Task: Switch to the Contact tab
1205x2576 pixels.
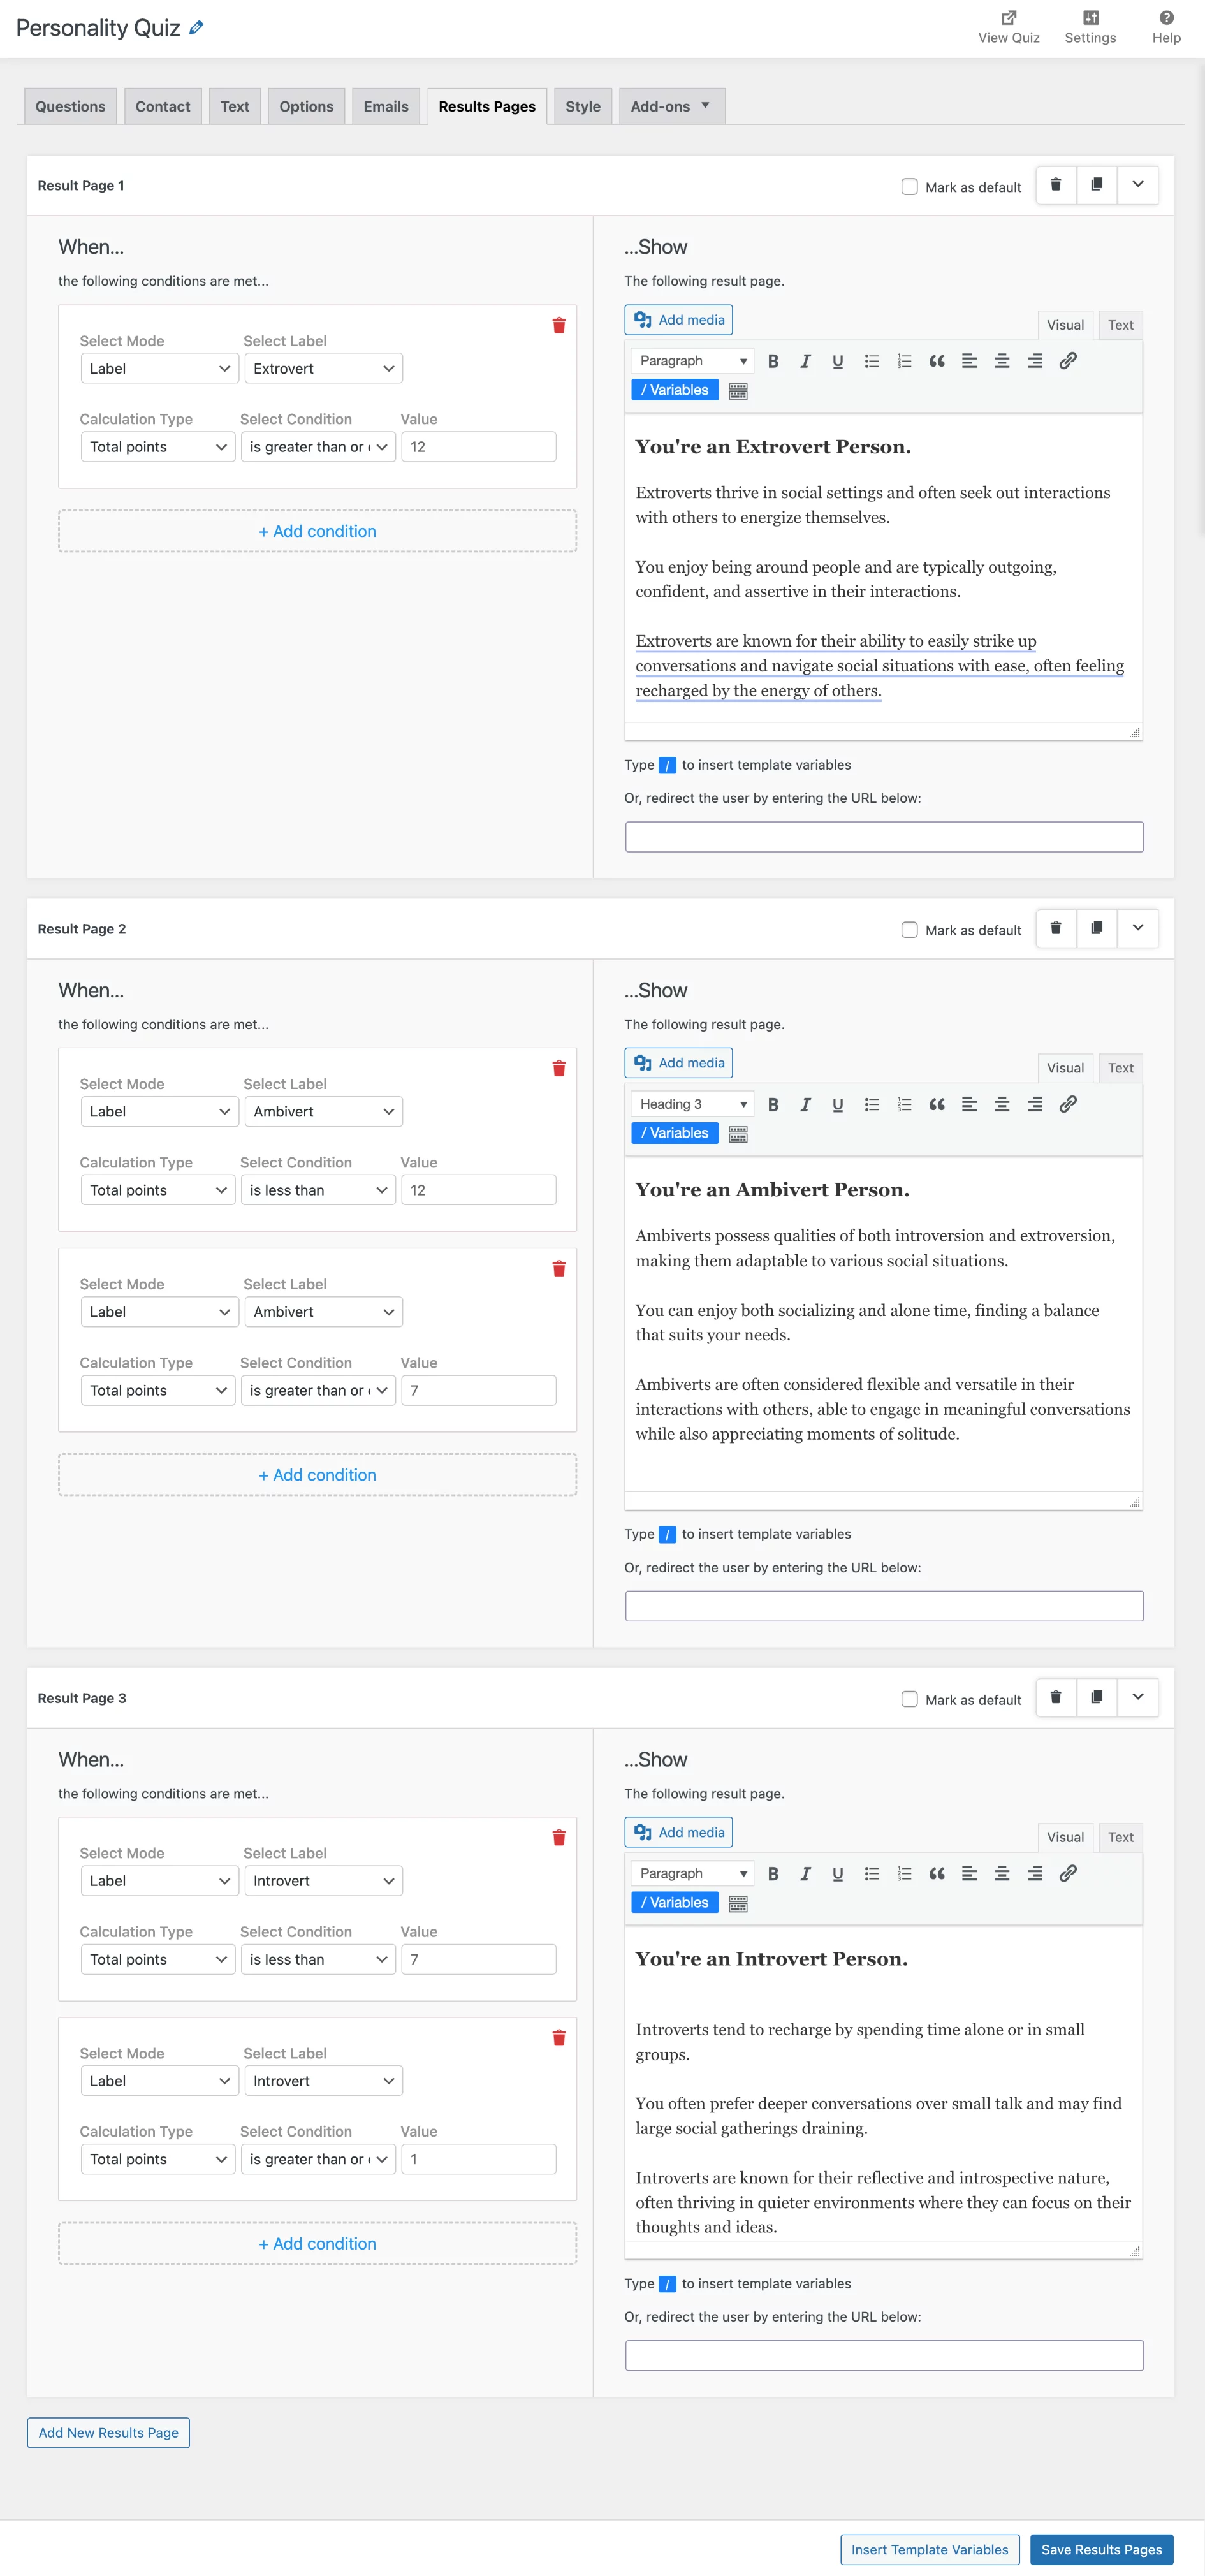Action: (x=163, y=106)
